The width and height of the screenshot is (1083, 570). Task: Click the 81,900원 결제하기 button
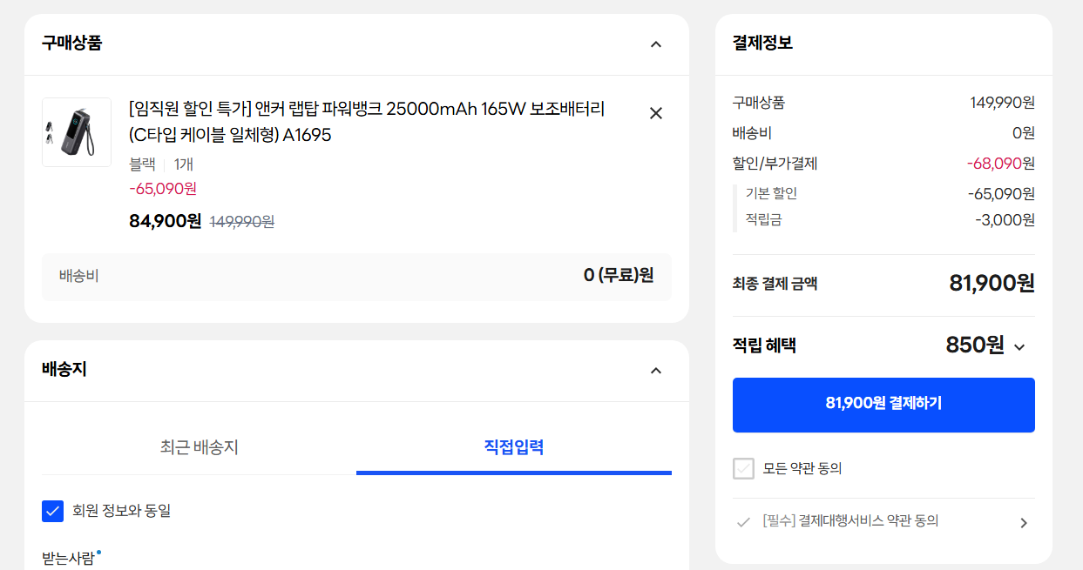tap(883, 405)
